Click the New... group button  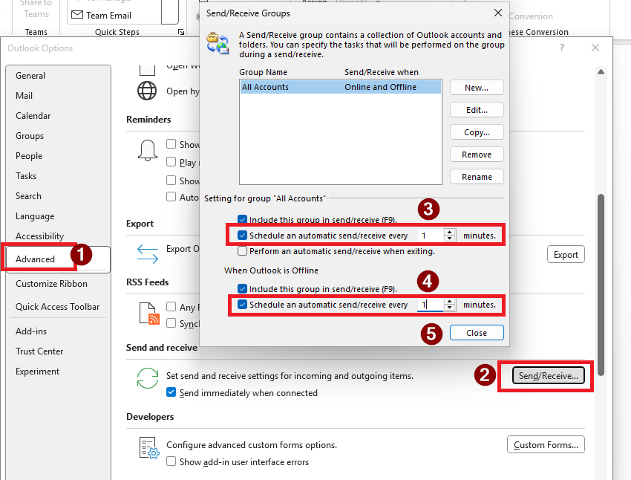(477, 88)
